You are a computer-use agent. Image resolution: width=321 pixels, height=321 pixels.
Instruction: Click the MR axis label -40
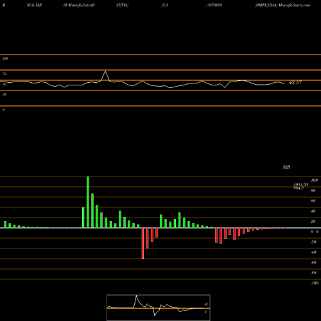pyautogui.click(x=313, y=252)
